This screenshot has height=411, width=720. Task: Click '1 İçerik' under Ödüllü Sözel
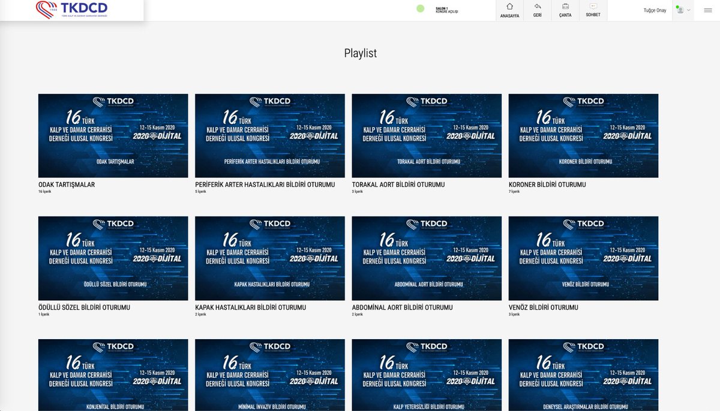click(x=44, y=314)
